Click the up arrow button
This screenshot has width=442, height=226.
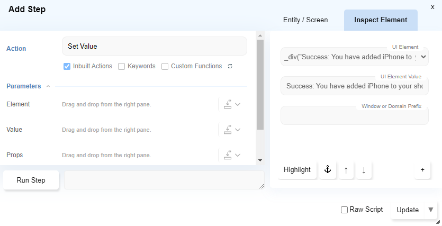coord(346,170)
